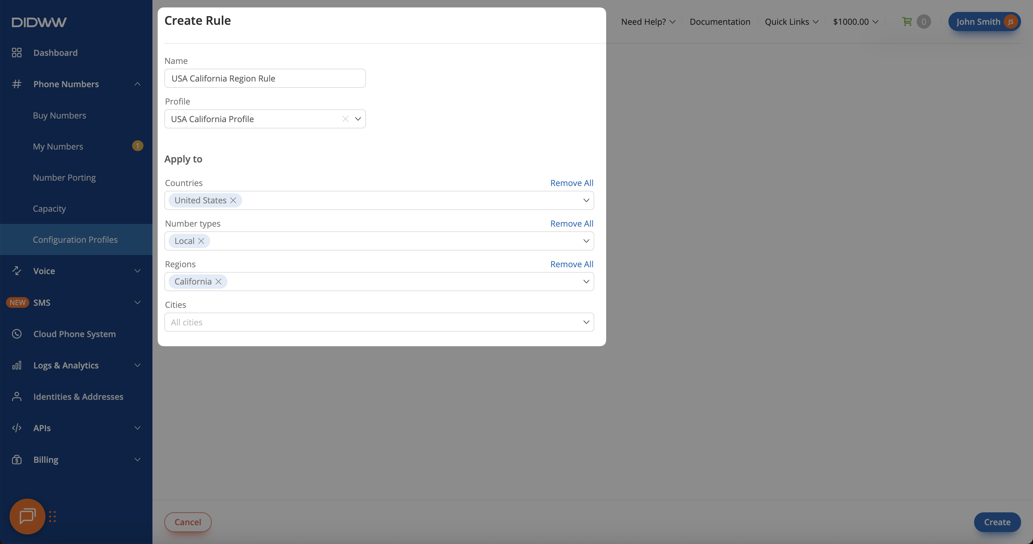
Task: Go to Number Porting page
Action: coord(64,177)
